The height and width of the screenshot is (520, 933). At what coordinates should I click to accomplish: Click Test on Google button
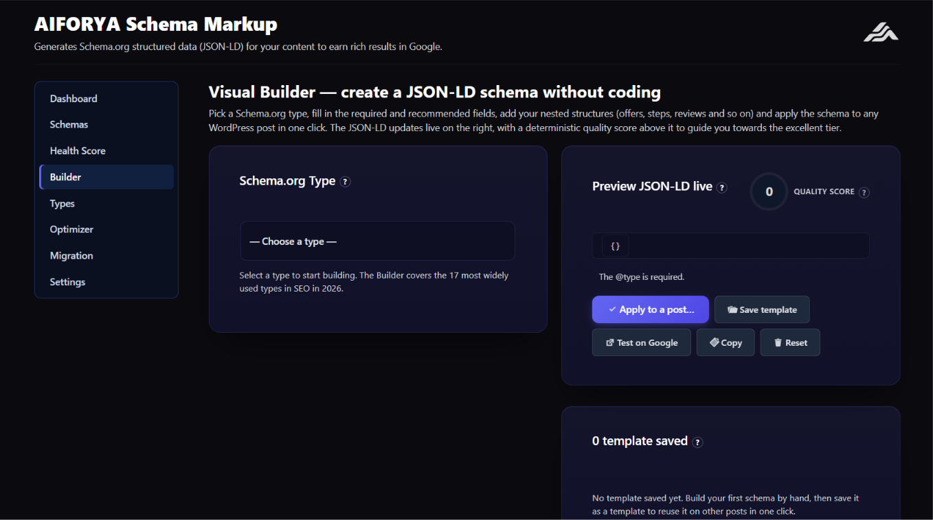[x=642, y=342]
